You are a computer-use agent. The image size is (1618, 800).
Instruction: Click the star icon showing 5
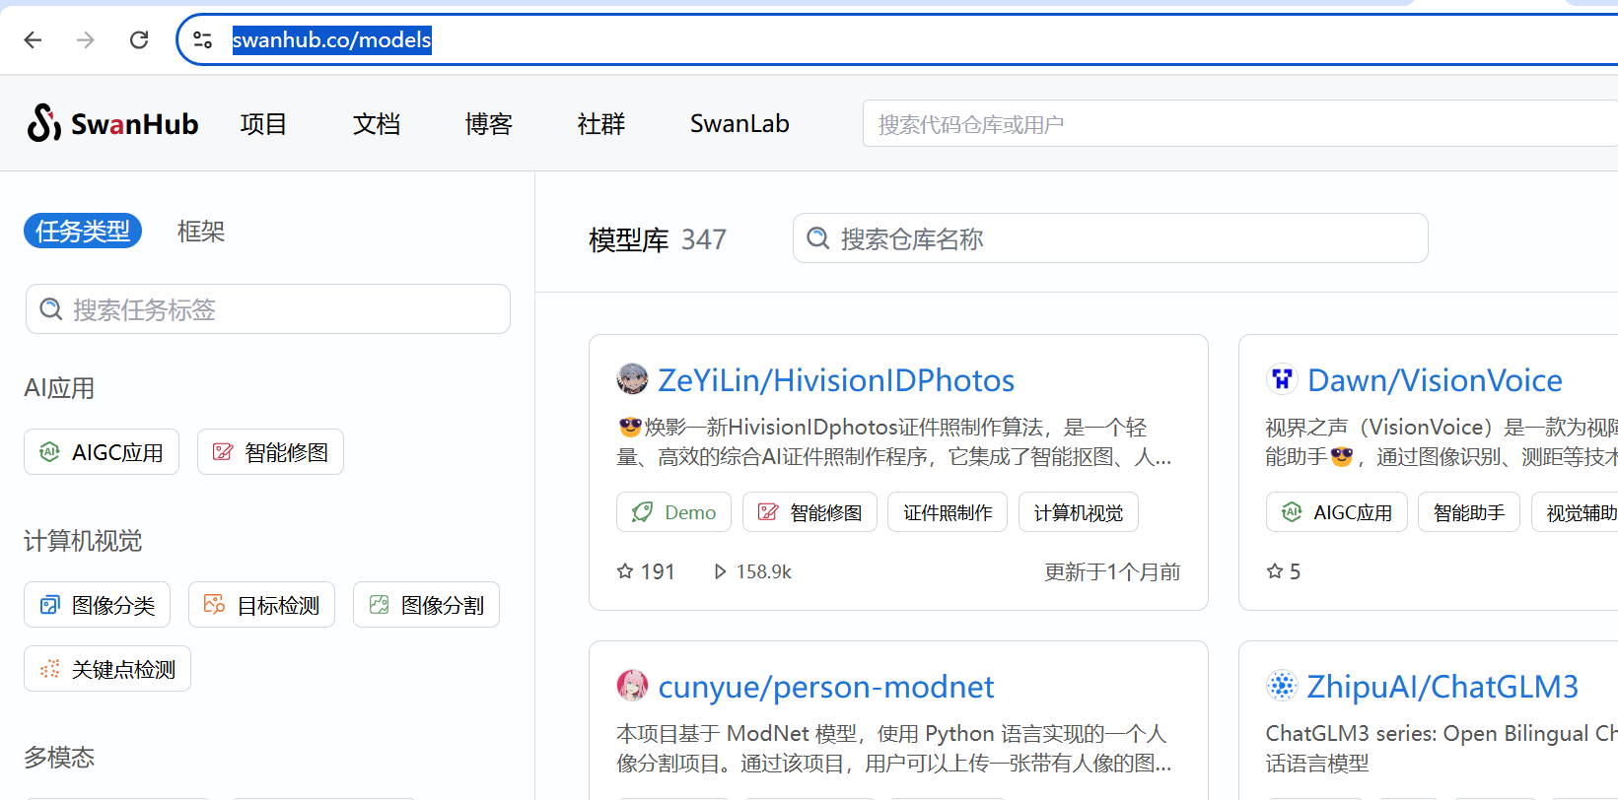tap(1275, 571)
